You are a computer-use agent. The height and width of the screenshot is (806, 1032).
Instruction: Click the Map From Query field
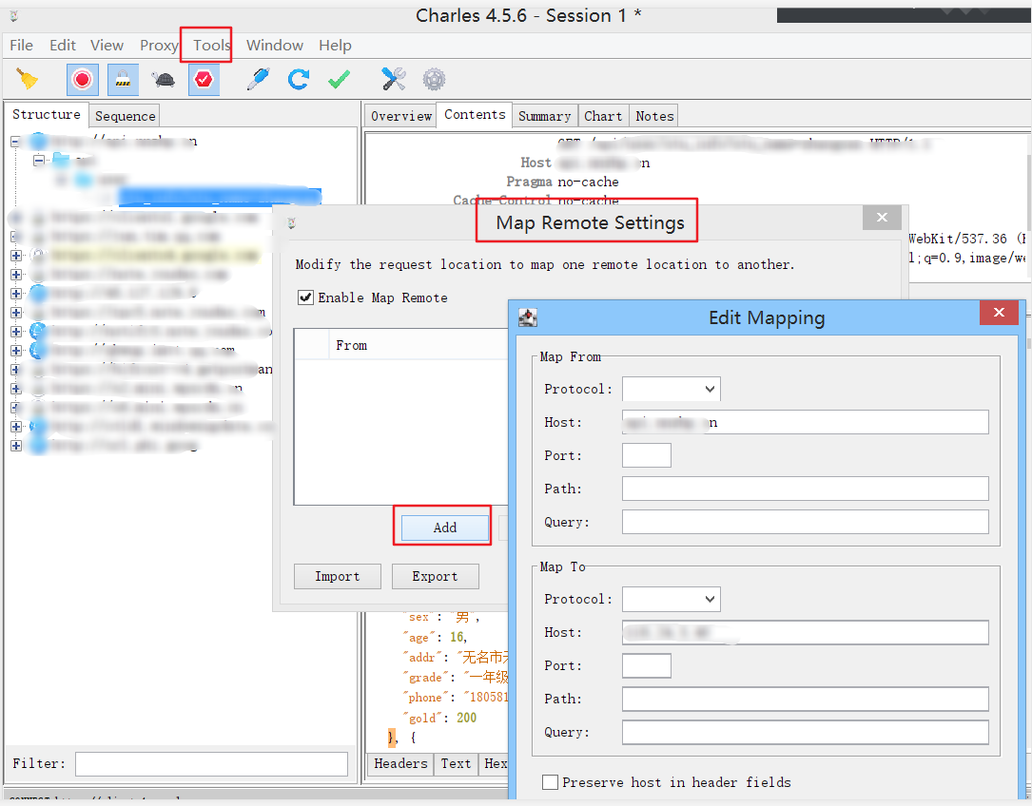(x=805, y=522)
